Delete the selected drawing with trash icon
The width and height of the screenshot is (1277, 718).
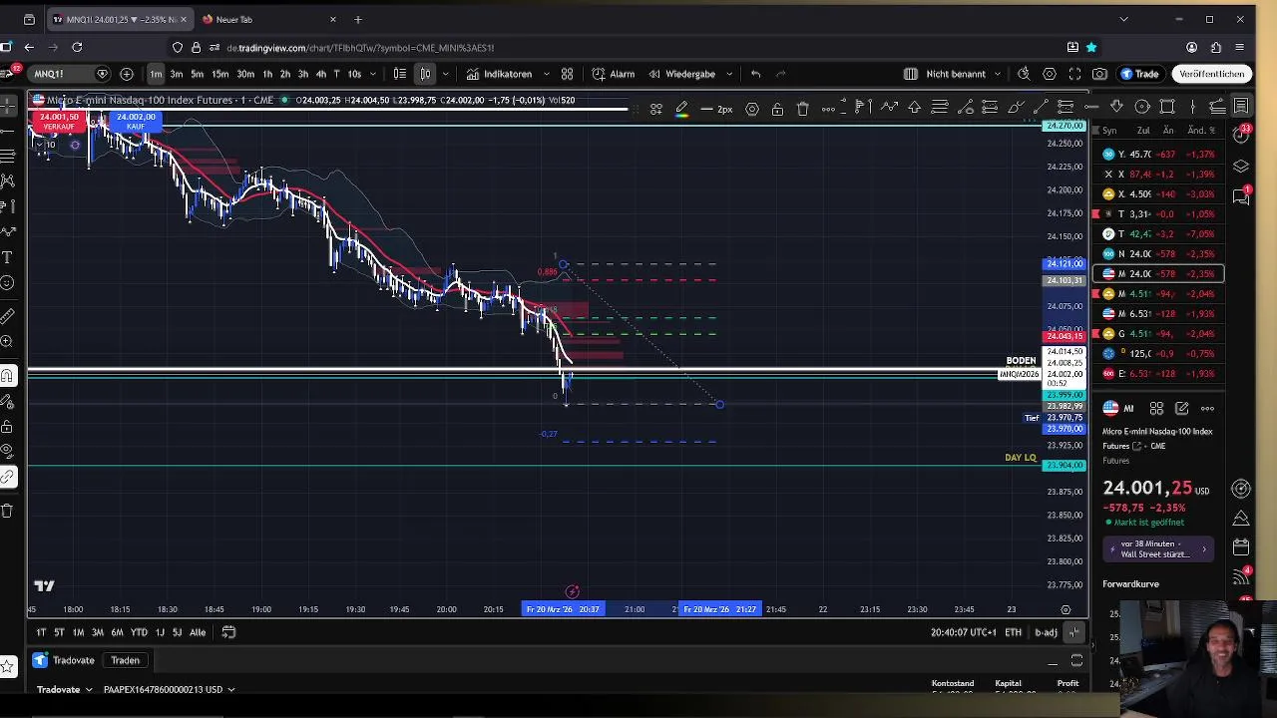tap(803, 109)
